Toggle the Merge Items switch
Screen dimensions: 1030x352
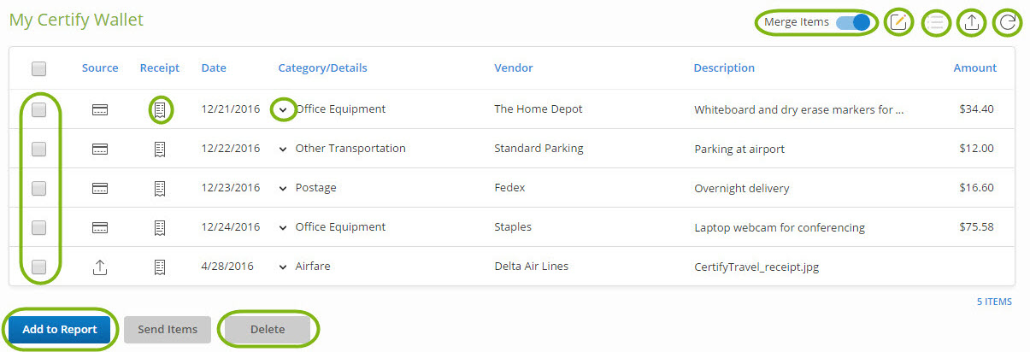(x=853, y=22)
